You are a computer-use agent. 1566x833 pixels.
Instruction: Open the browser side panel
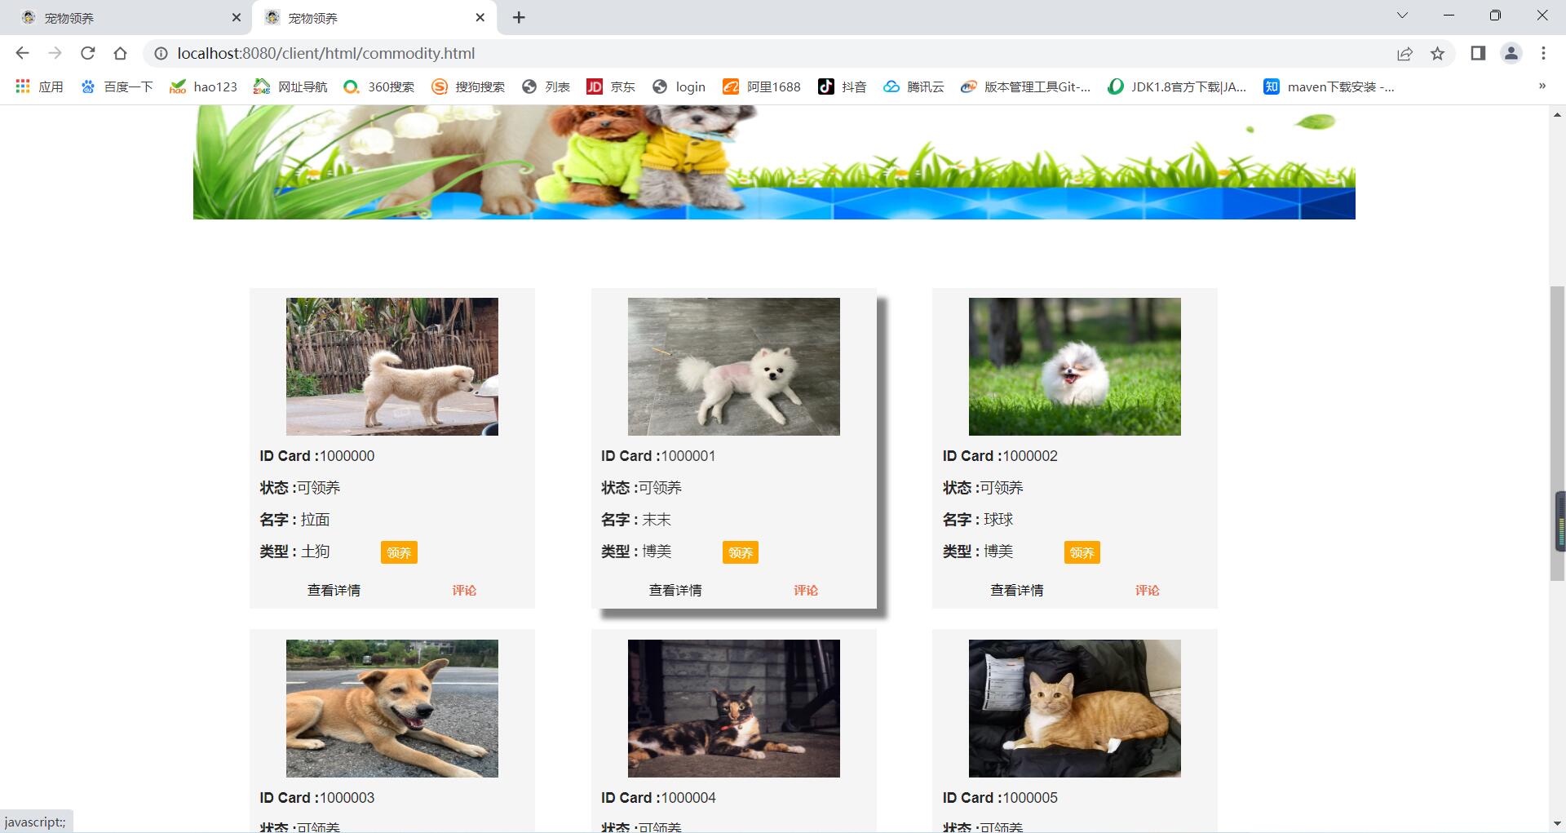[x=1477, y=53]
